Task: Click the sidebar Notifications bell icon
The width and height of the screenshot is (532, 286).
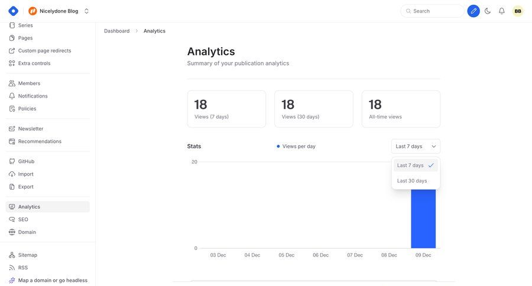Action: coord(12,96)
